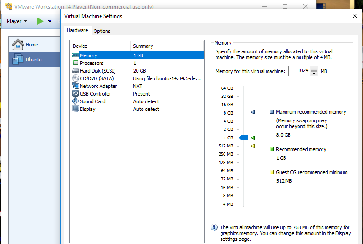Select the Memory device row
363x244 pixels.
coord(138,55)
